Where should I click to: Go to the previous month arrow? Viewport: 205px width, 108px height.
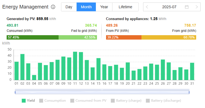147,7
